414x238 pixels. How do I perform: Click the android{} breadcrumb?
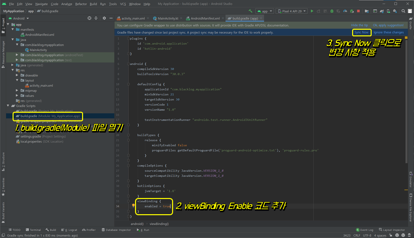pyautogui.click(x=137, y=224)
